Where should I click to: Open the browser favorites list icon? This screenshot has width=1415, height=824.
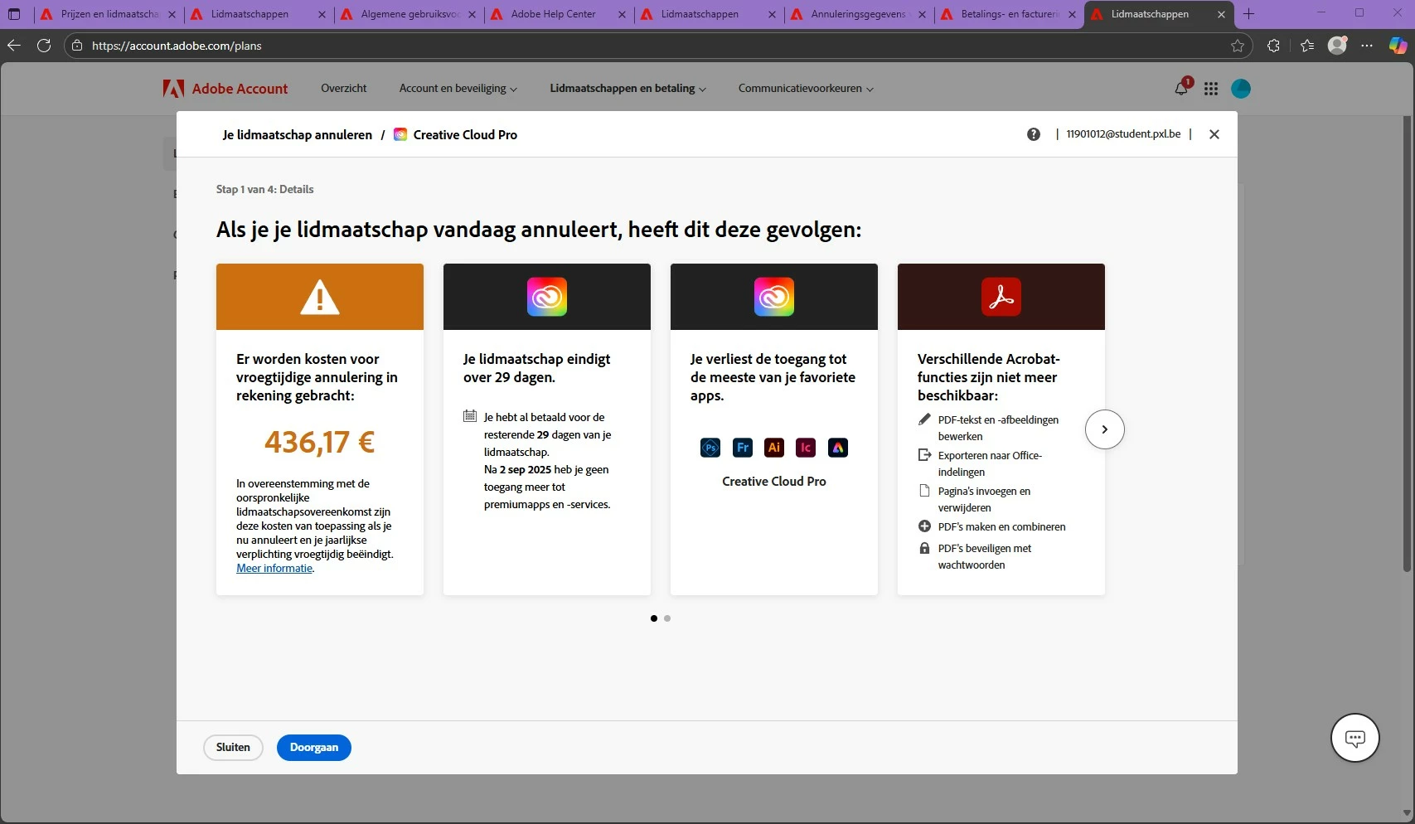point(1307,46)
